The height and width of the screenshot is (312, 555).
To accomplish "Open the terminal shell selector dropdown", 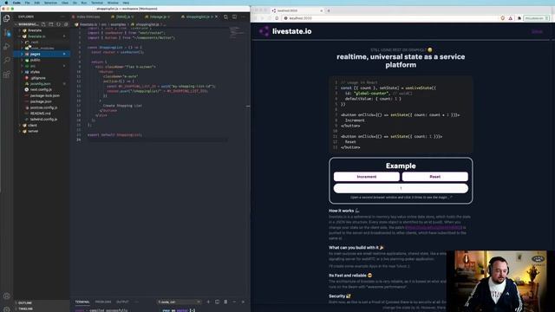I will (179, 302).
